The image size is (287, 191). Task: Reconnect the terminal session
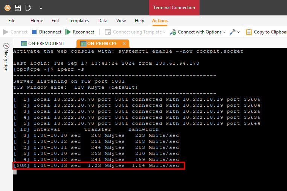[x=80, y=32]
